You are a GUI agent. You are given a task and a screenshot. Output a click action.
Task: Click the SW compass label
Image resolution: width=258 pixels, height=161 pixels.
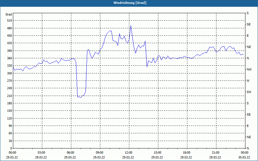[x=249, y=92]
